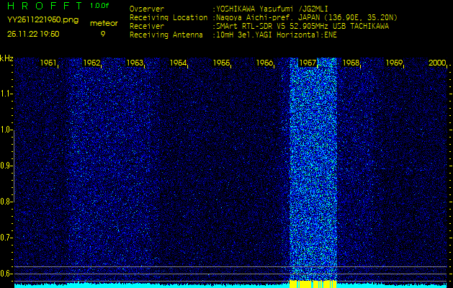The image size is (453, 288).
Task: Click the 1951 time marker
Action: pos(48,63)
